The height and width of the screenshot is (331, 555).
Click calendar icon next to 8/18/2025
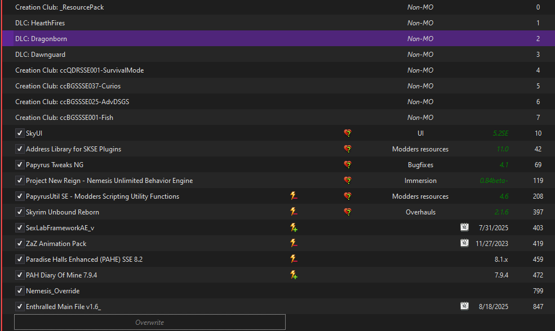[464, 306]
